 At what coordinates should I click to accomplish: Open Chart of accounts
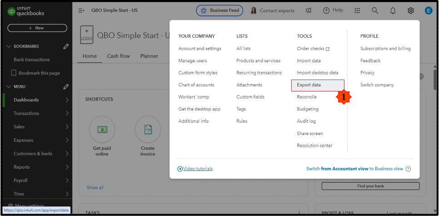(x=196, y=85)
